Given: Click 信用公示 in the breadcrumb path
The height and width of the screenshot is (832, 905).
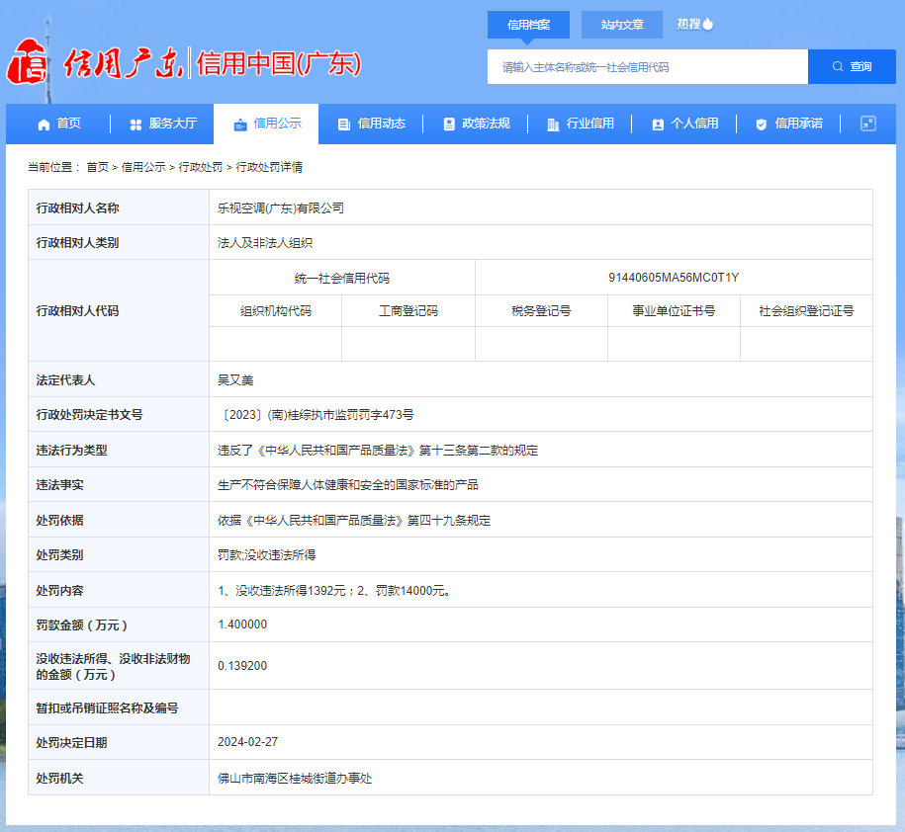Looking at the screenshot, I should [x=143, y=167].
